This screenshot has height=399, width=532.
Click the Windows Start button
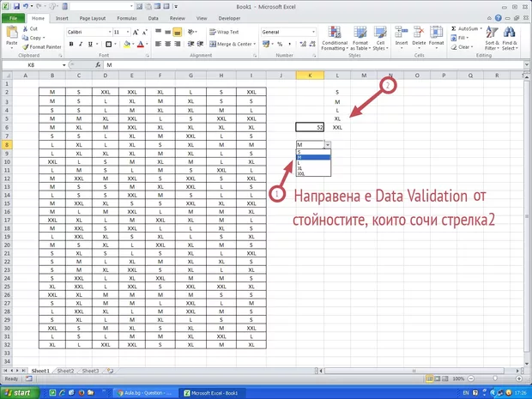click(19, 392)
